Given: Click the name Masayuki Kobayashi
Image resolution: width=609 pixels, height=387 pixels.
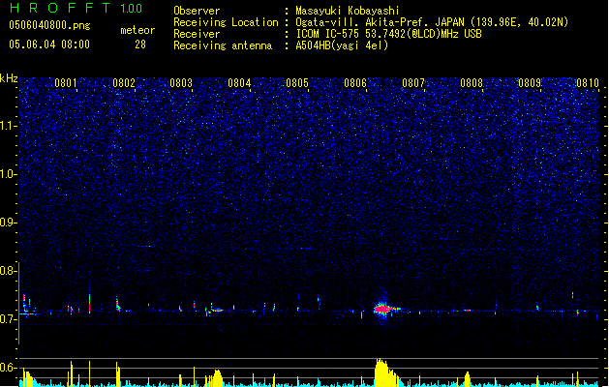Looking at the screenshot, I should [x=348, y=11].
